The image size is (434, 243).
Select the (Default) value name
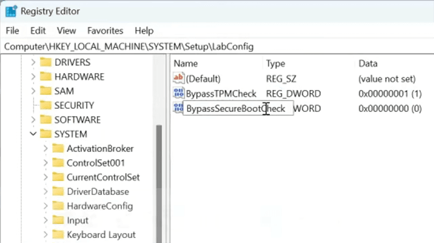pyautogui.click(x=203, y=79)
